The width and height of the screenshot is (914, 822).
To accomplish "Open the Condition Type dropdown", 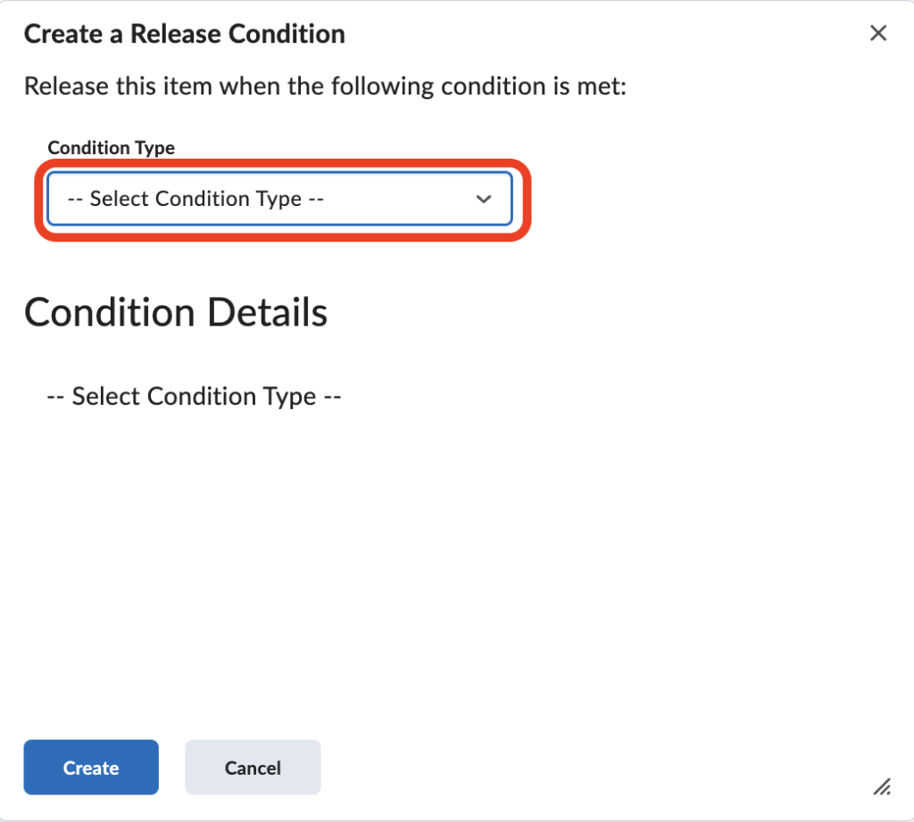I will (279, 199).
